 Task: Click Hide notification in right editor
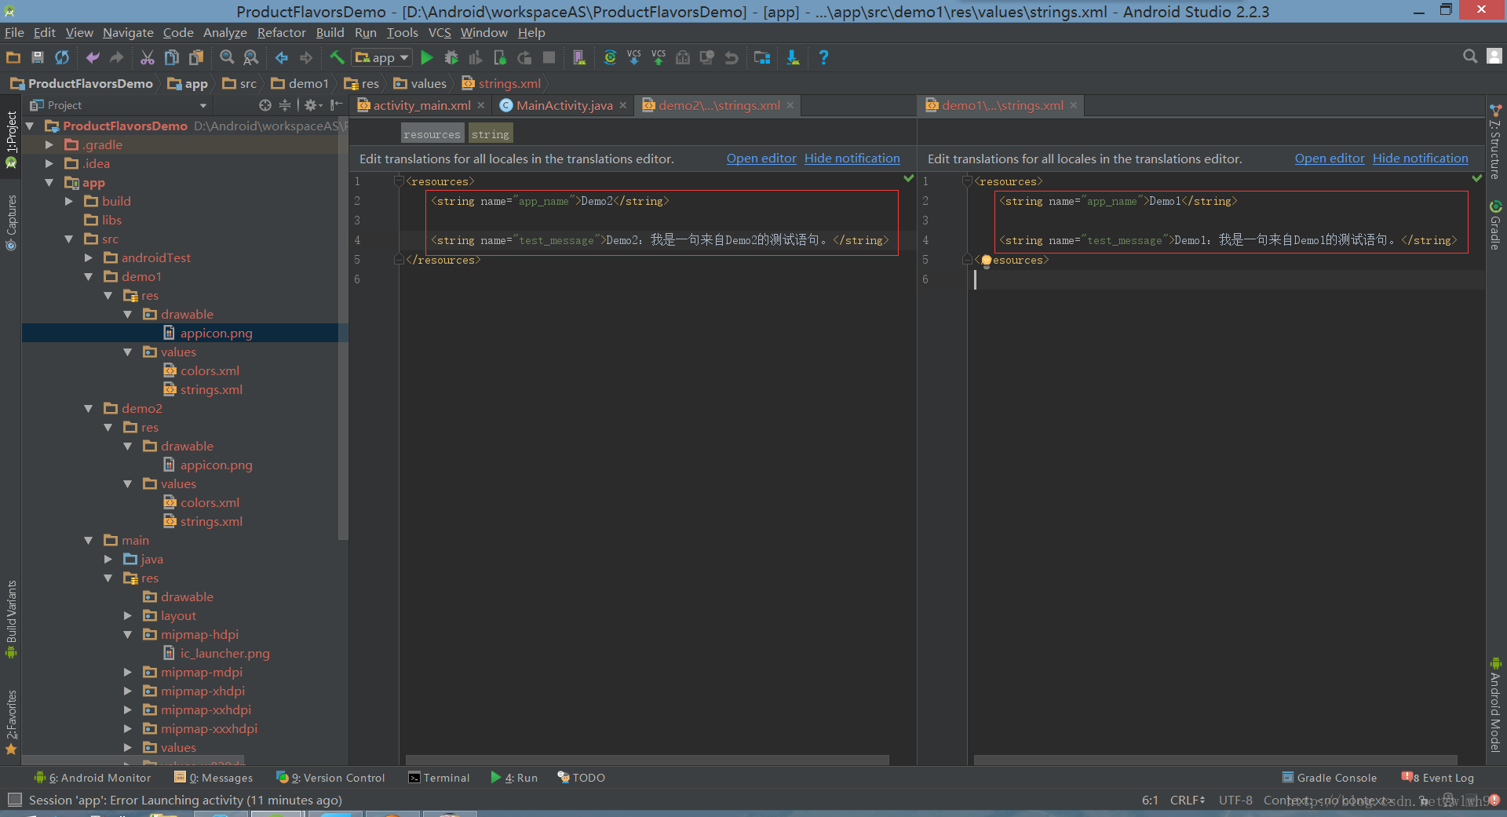click(1420, 159)
